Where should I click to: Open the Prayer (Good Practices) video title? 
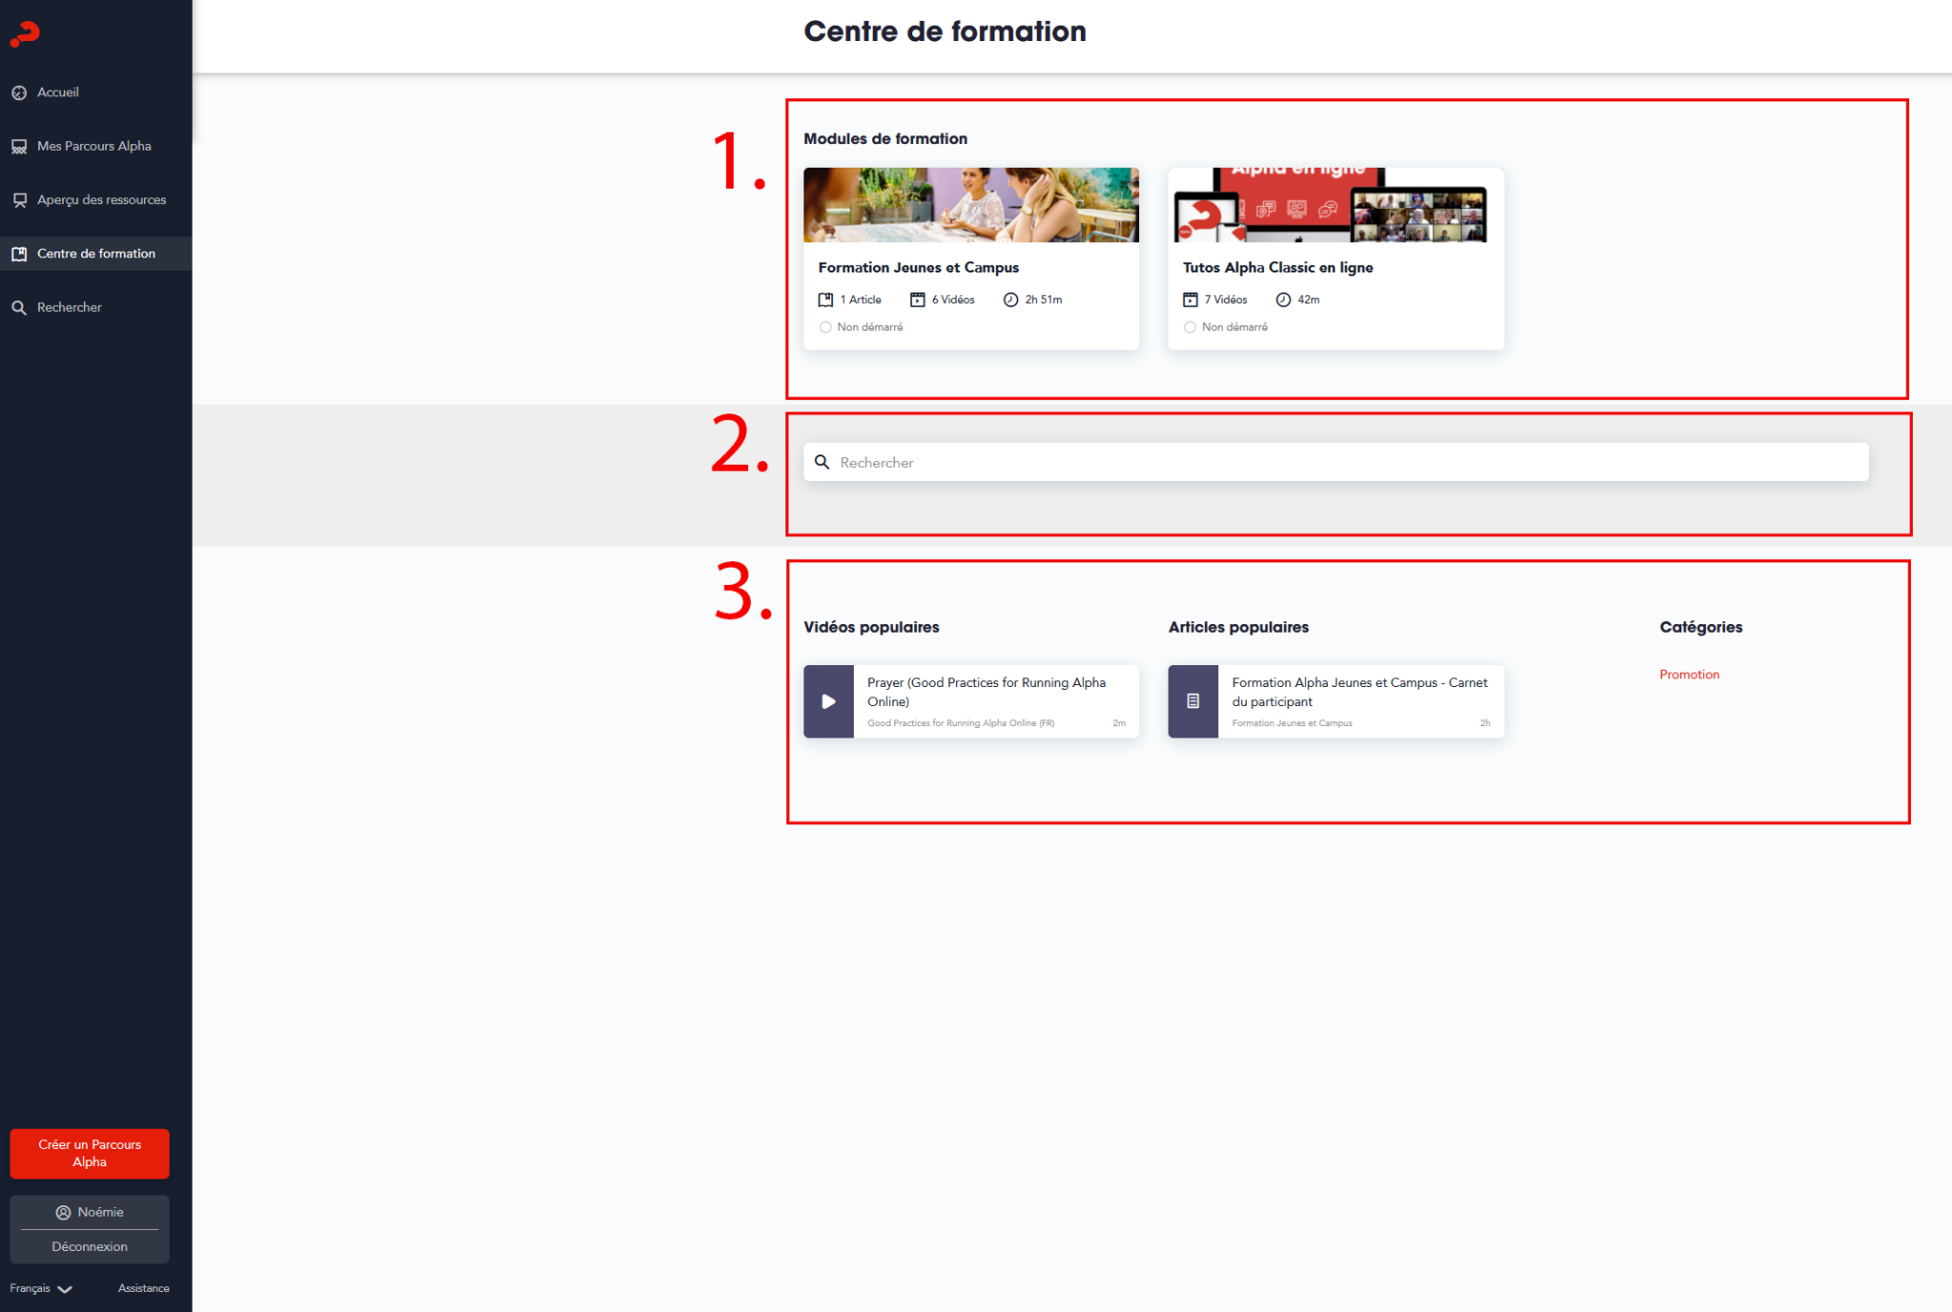(986, 693)
